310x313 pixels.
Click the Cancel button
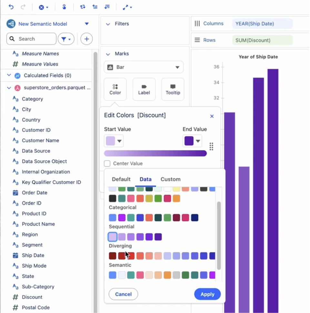123,294
